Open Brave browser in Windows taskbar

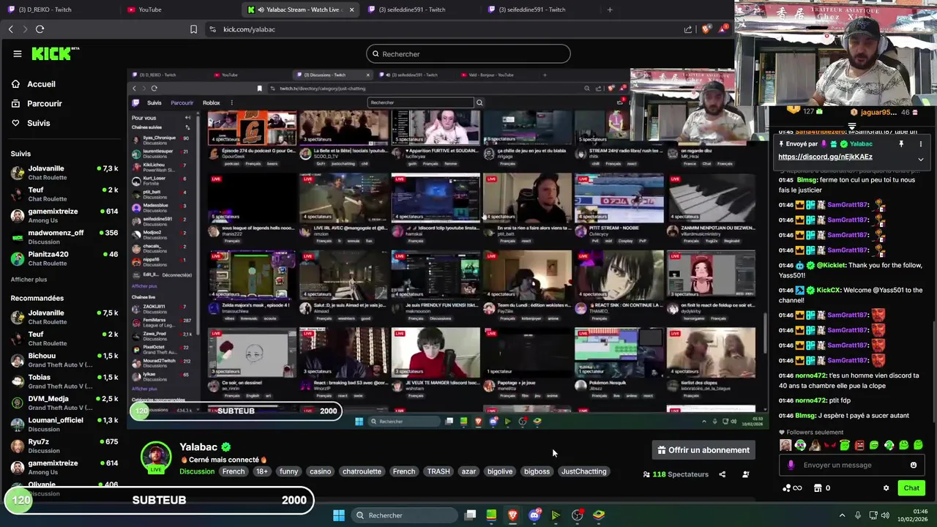click(512, 515)
